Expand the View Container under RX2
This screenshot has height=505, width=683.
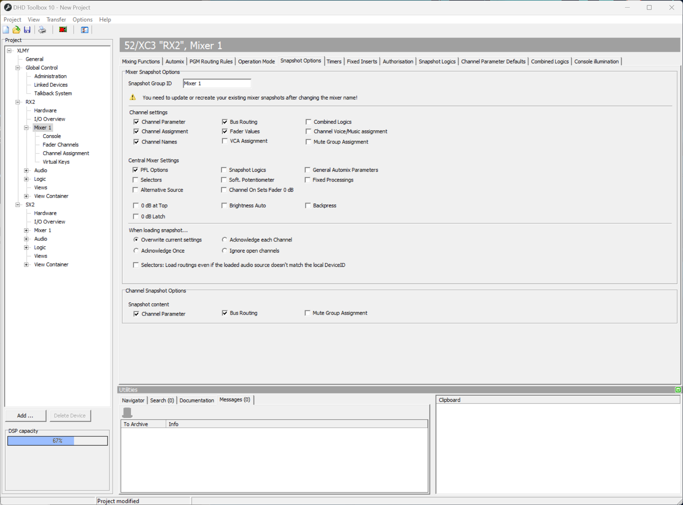26,196
